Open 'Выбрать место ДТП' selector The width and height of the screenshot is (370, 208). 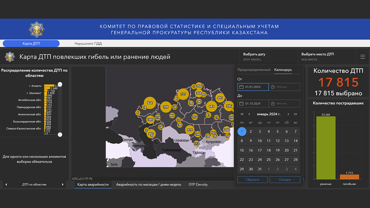click(327, 56)
